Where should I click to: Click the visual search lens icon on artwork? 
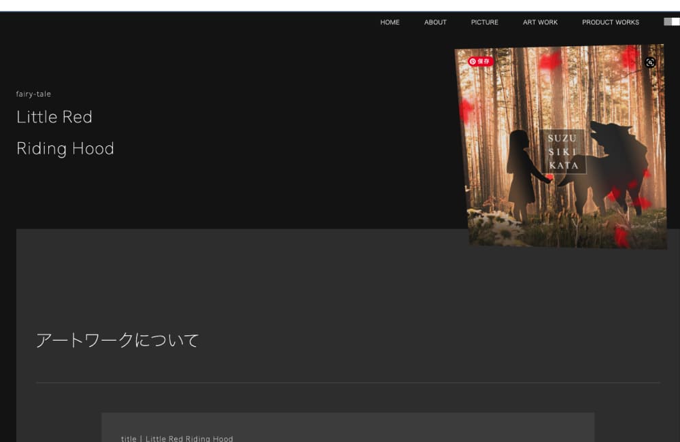[x=650, y=63]
